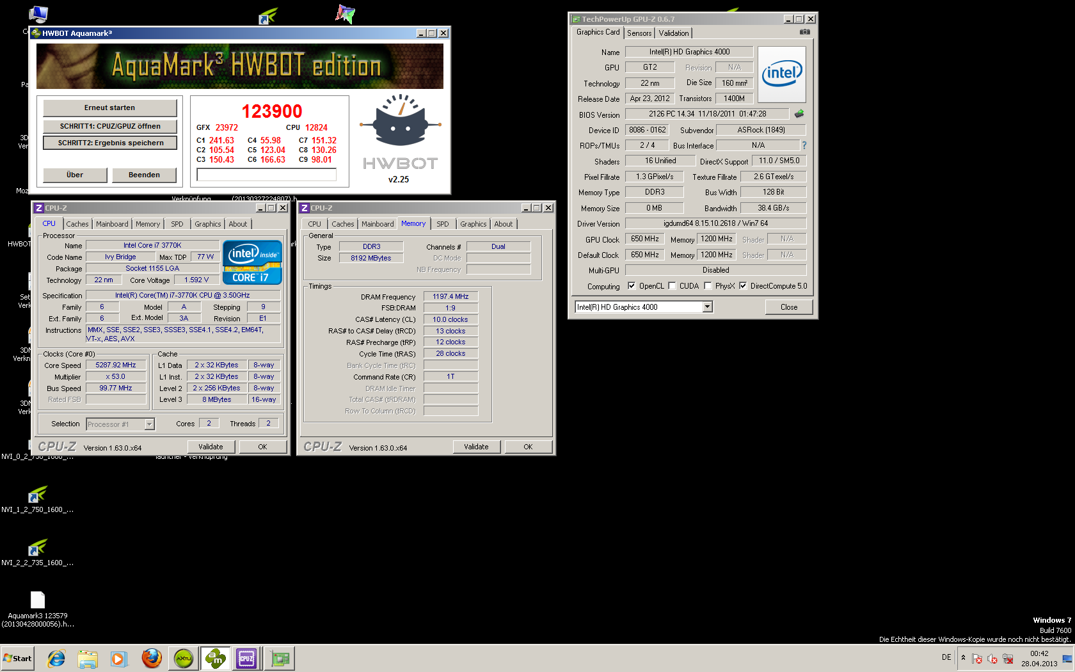Click the Beenden button

pyautogui.click(x=145, y=175)
